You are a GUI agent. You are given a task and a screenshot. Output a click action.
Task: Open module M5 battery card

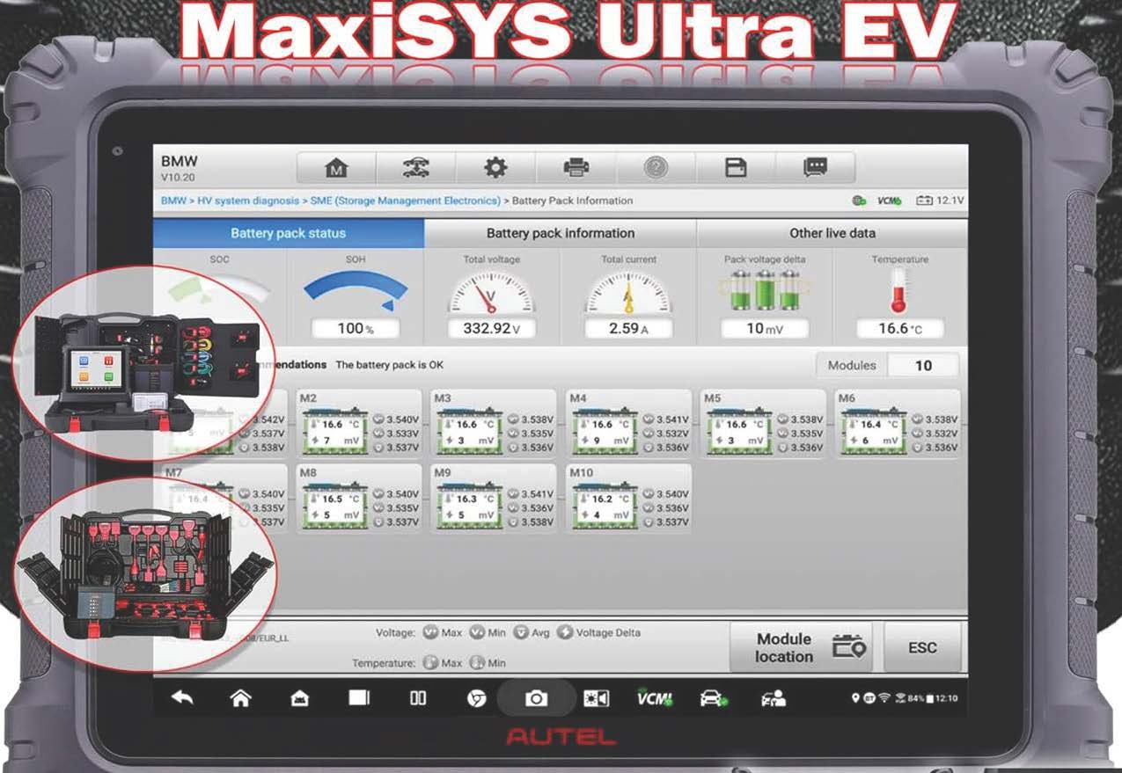click(x=762, y=423)
